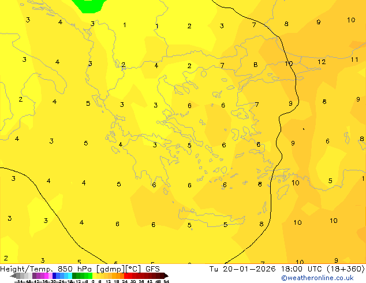The image size is (366, 283).
Task: Click the 54 label ending the color scale
Action: [x=166, y=281]
